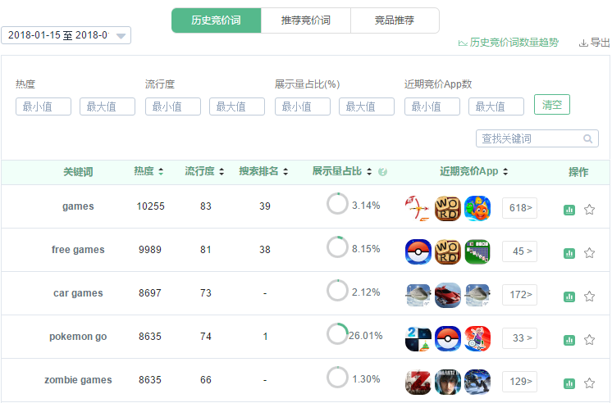612x403 pixels.
Task: Switch to the 推荐竞价词 tab
Action: 305,20
